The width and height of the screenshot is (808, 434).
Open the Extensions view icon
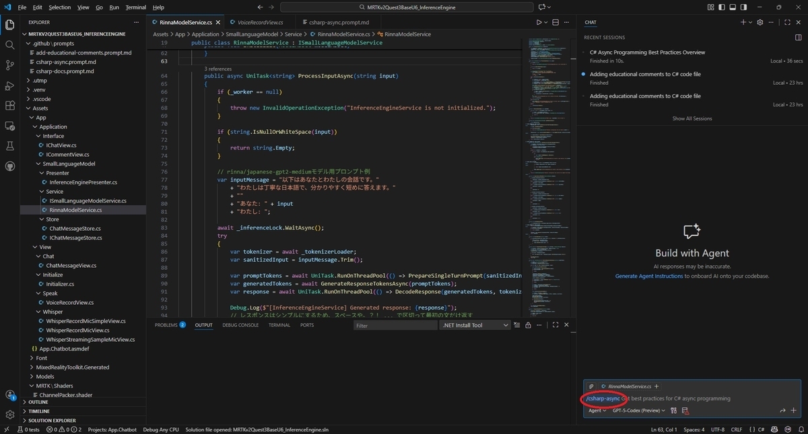[x=9, y=106]
